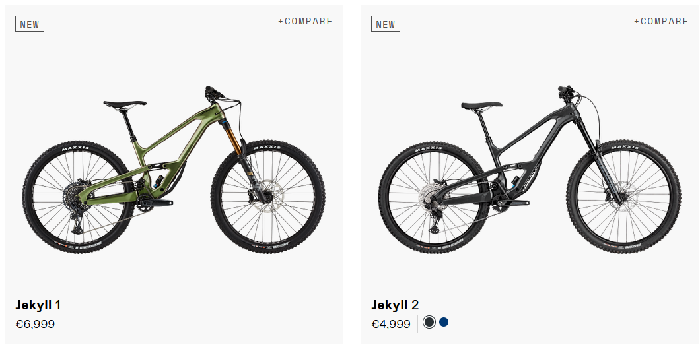Image resolution: width=700 pixels, height=347 pixels.
Task: Click the NEW badge on Jekyll 2
Action: point(385,24)
